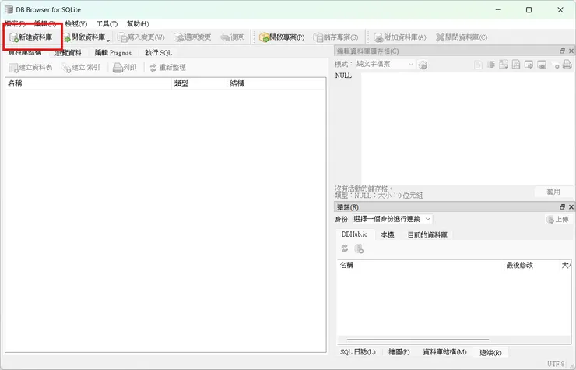
Task: Open the 身份 identity dropdown
Action: (x=392, y=219)
